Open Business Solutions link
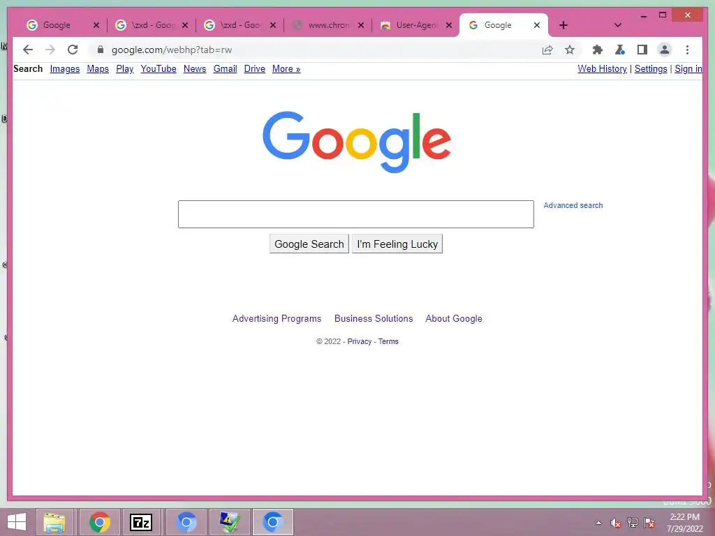 click(x=374, y=318)
